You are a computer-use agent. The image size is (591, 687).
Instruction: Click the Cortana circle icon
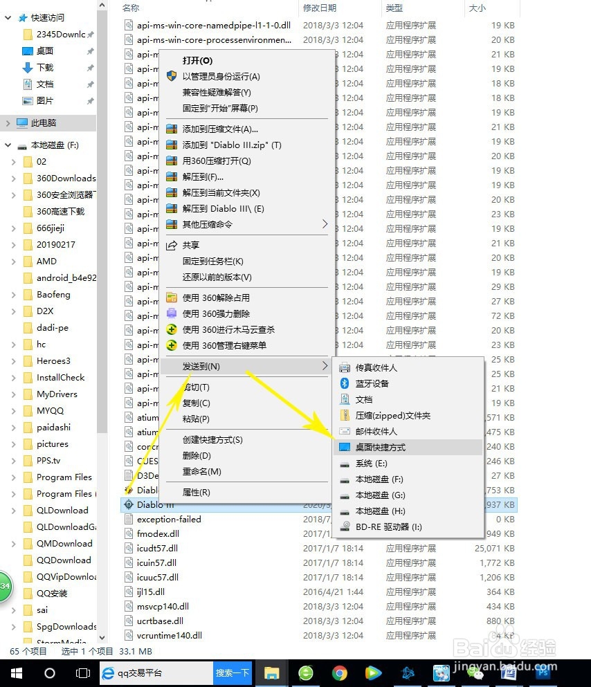(50, 673)
